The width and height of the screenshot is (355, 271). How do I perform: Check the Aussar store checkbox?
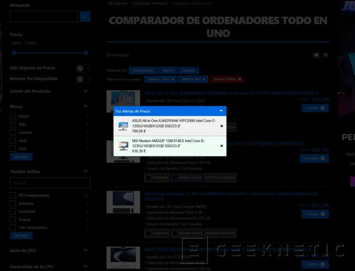pyautogui.click(x=13, y=219)
